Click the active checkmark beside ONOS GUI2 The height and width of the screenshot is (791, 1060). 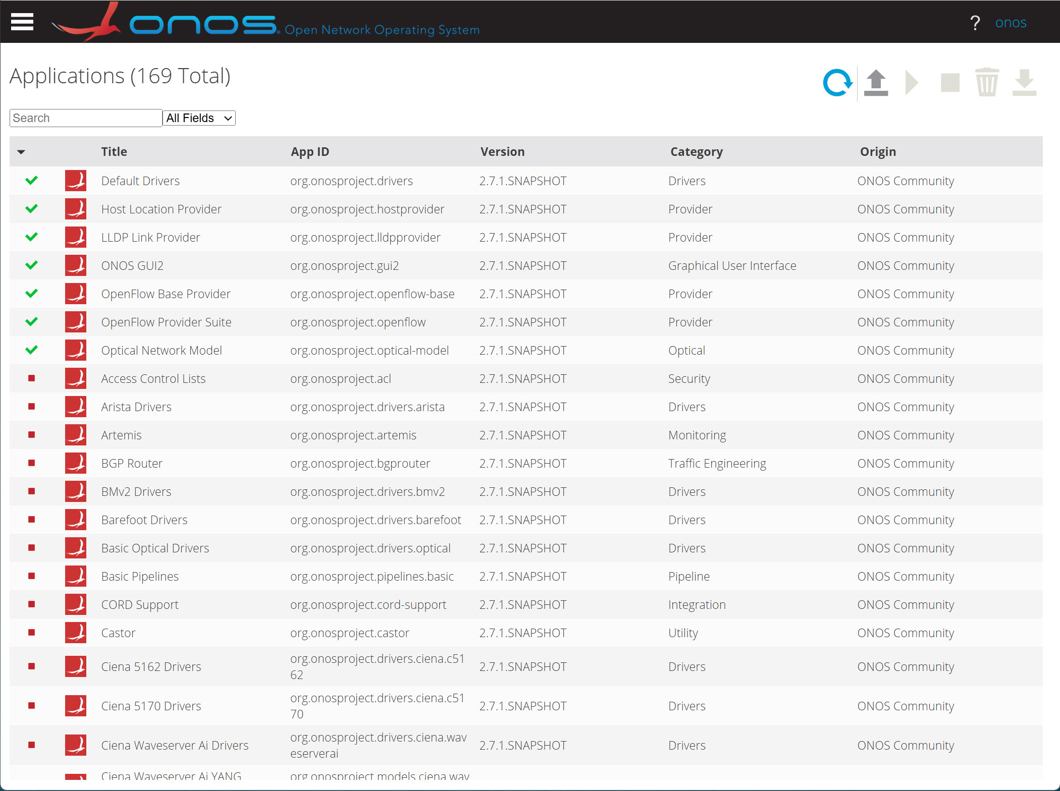pos(31,265)
